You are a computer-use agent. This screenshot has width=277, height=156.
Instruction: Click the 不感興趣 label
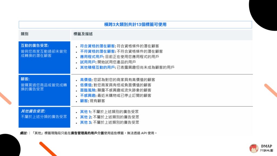coord(88,96)
